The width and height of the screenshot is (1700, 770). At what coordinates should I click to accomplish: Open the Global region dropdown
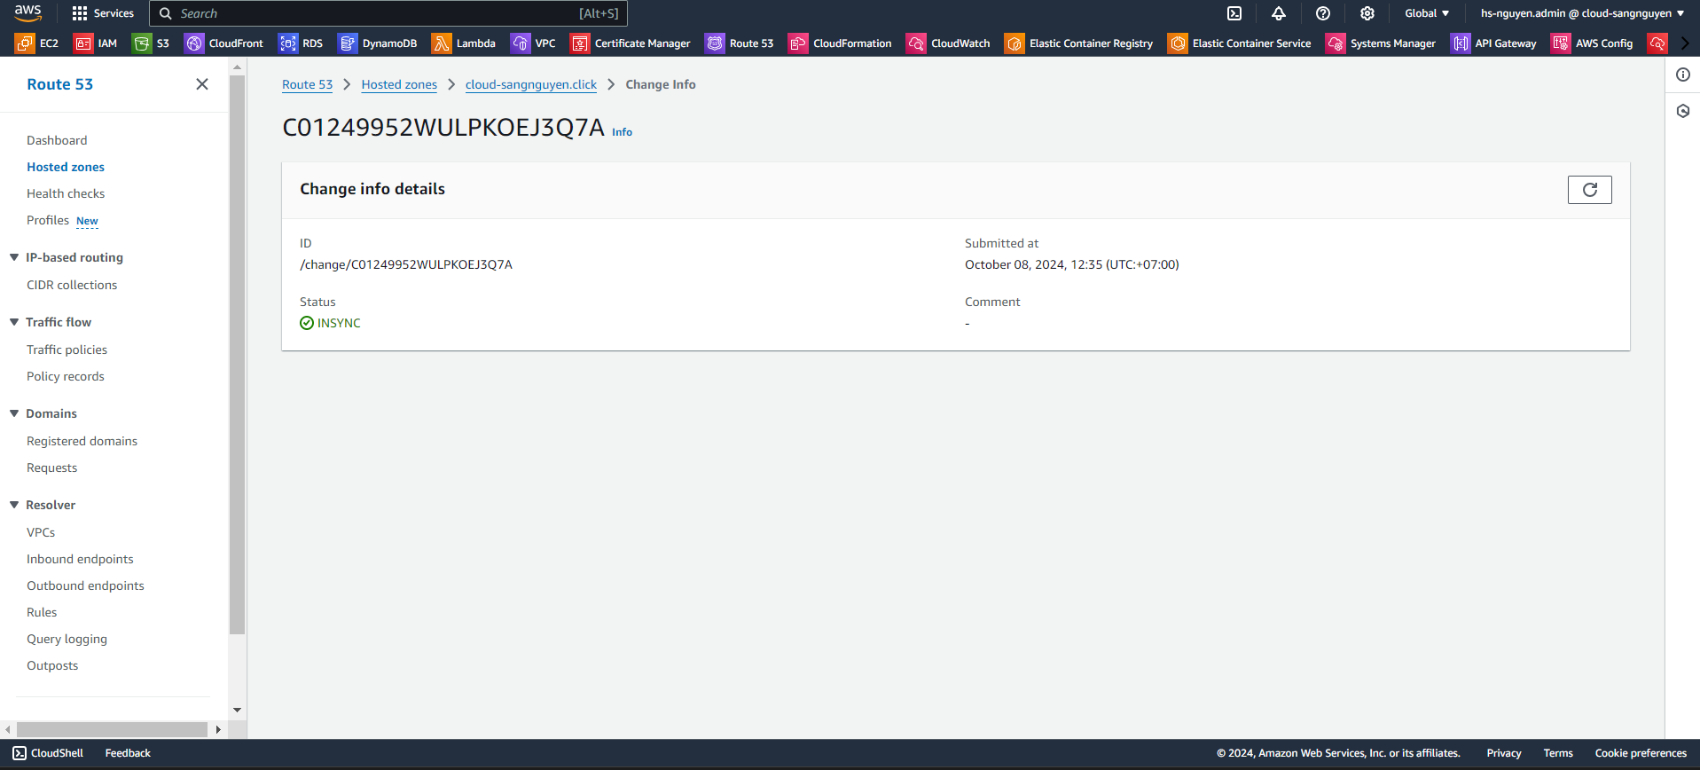pyautogui.click(x=1426, y=13)
